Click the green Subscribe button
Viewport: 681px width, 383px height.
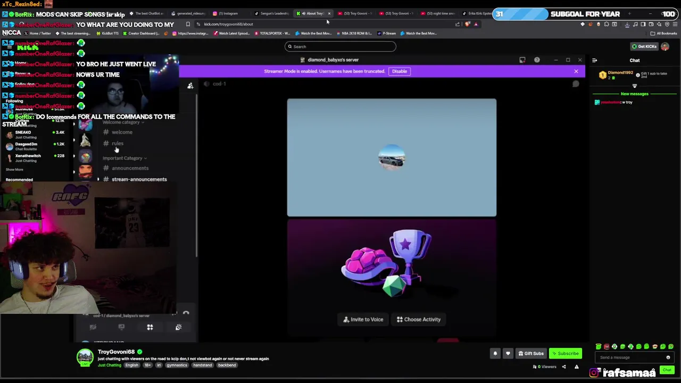(x=565, y=353)
